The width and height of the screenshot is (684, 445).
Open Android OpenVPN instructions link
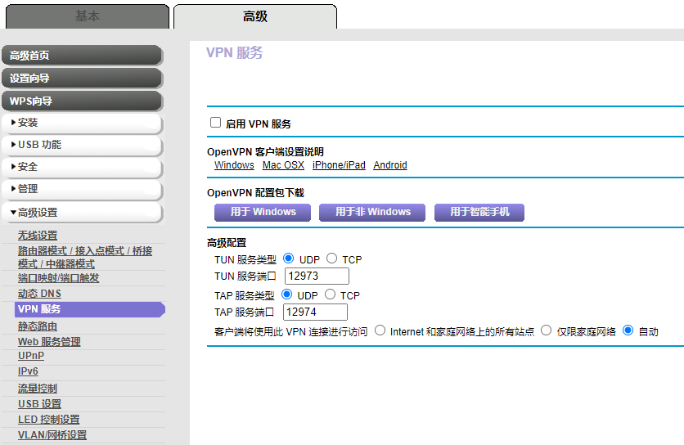(390, 165)
